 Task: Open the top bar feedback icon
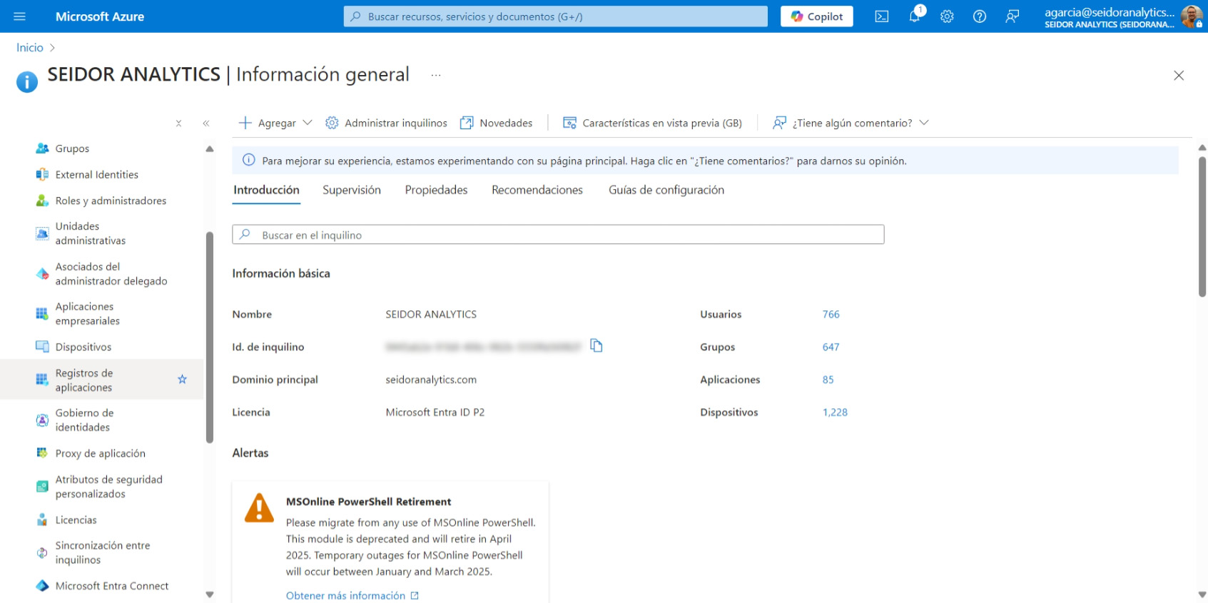coord(1012,16)
